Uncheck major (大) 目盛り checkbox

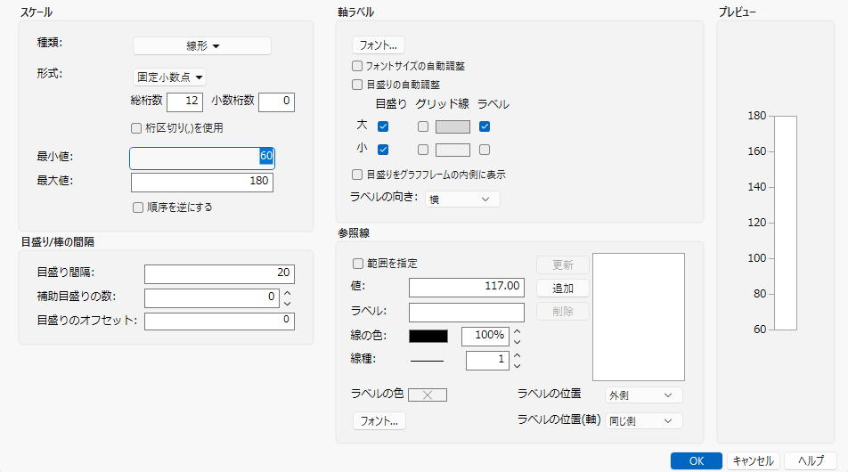pos(383,126)
